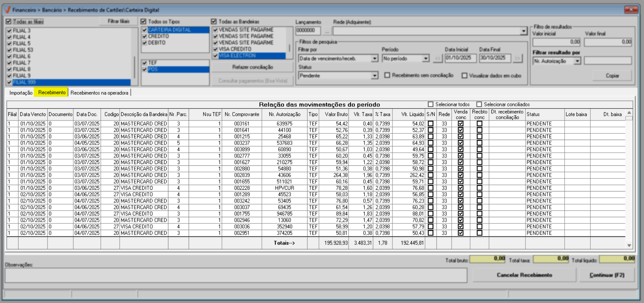Toggle 'Todas as filiais' checkbox
644x303 pixels.
coord(9,22)
